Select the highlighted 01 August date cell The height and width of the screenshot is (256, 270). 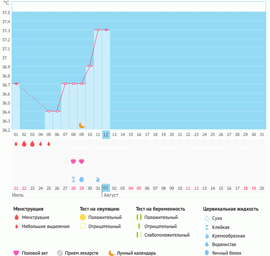(106, 188)
